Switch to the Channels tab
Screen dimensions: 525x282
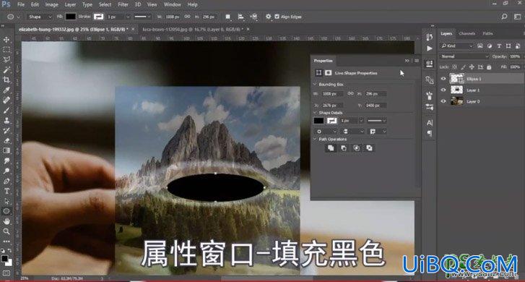(467, 33)
